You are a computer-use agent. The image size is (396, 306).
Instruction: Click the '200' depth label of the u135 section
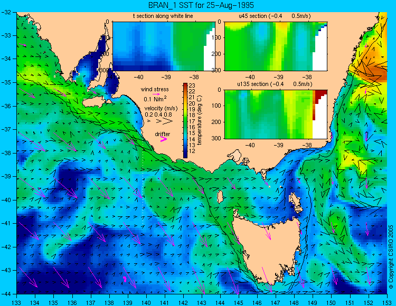coord(215,122)
